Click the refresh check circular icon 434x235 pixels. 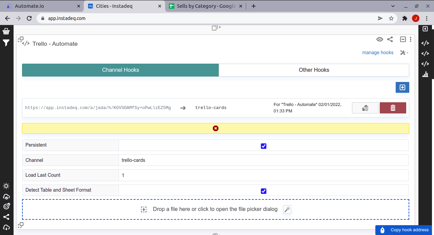(x=6, y=207)
